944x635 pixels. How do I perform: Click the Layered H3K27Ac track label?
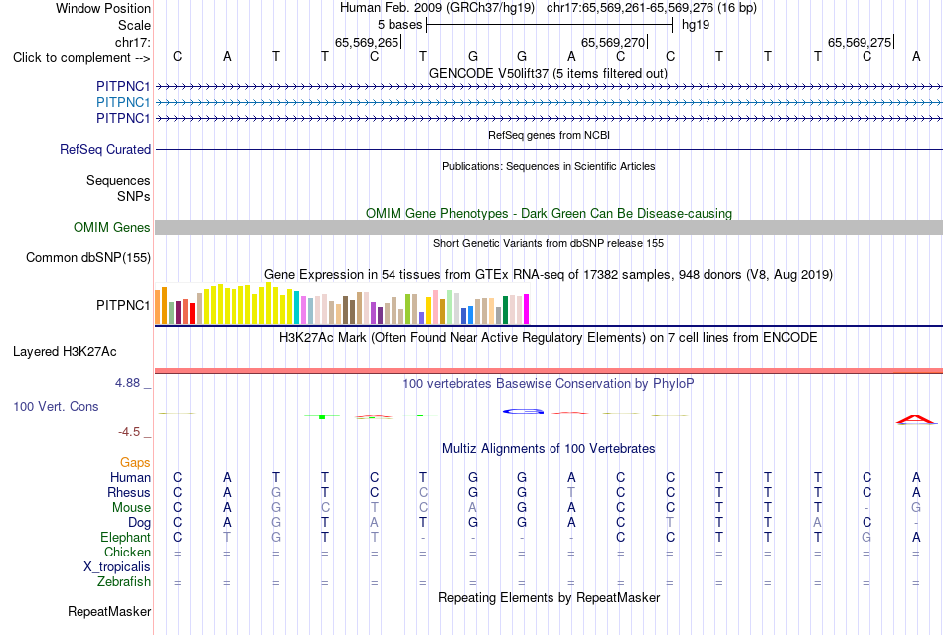(x=65, y=352)
